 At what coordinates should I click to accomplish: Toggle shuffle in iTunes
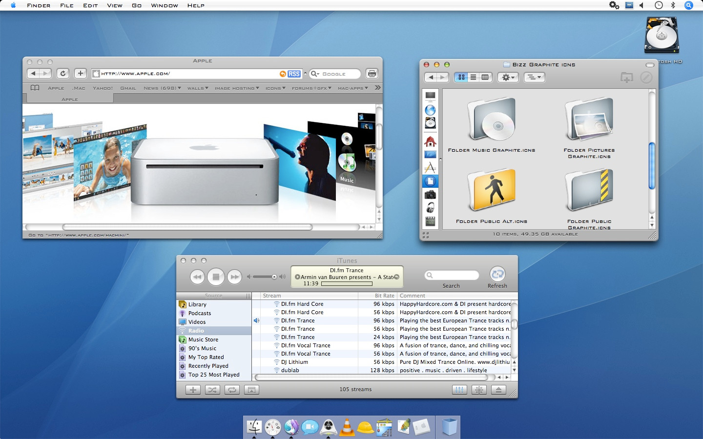click(x=212, y=390)
